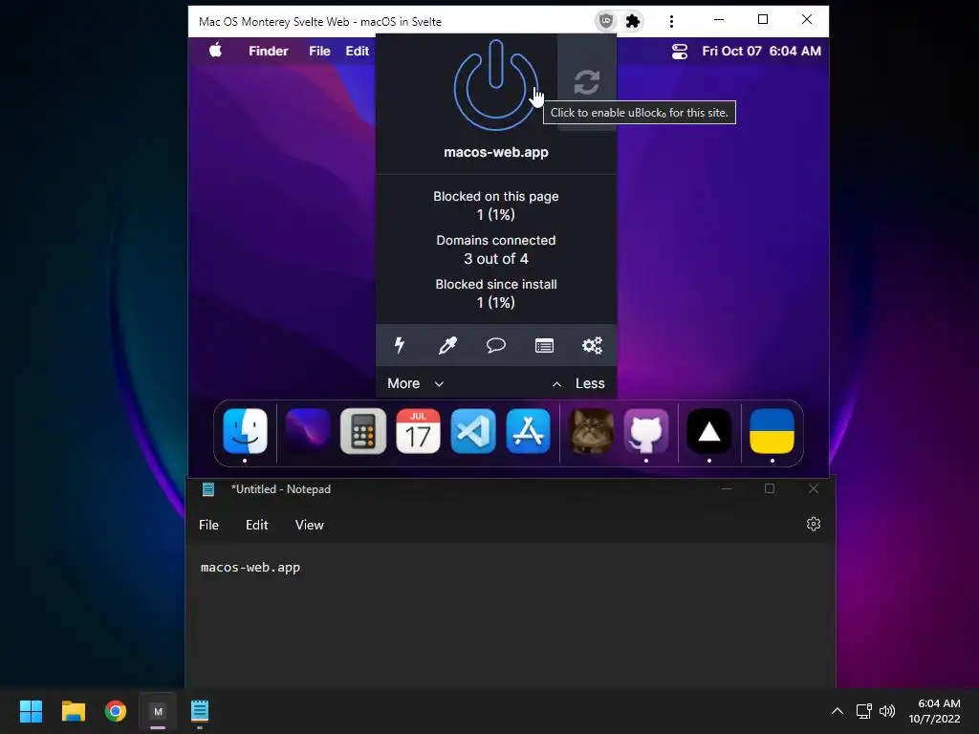Viewport: 979px width, 734px height.
Task: Open the App Store dock icon
Action: click(x=528, y=431)
